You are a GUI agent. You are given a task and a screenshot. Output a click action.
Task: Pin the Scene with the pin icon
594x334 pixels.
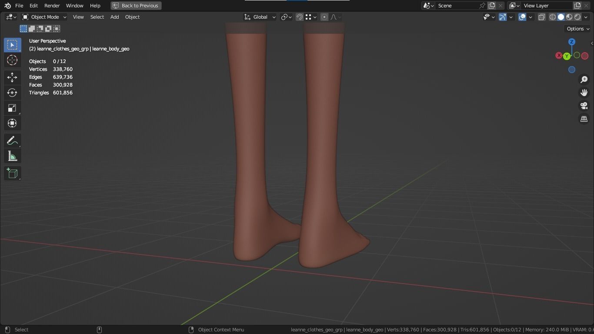482,6
